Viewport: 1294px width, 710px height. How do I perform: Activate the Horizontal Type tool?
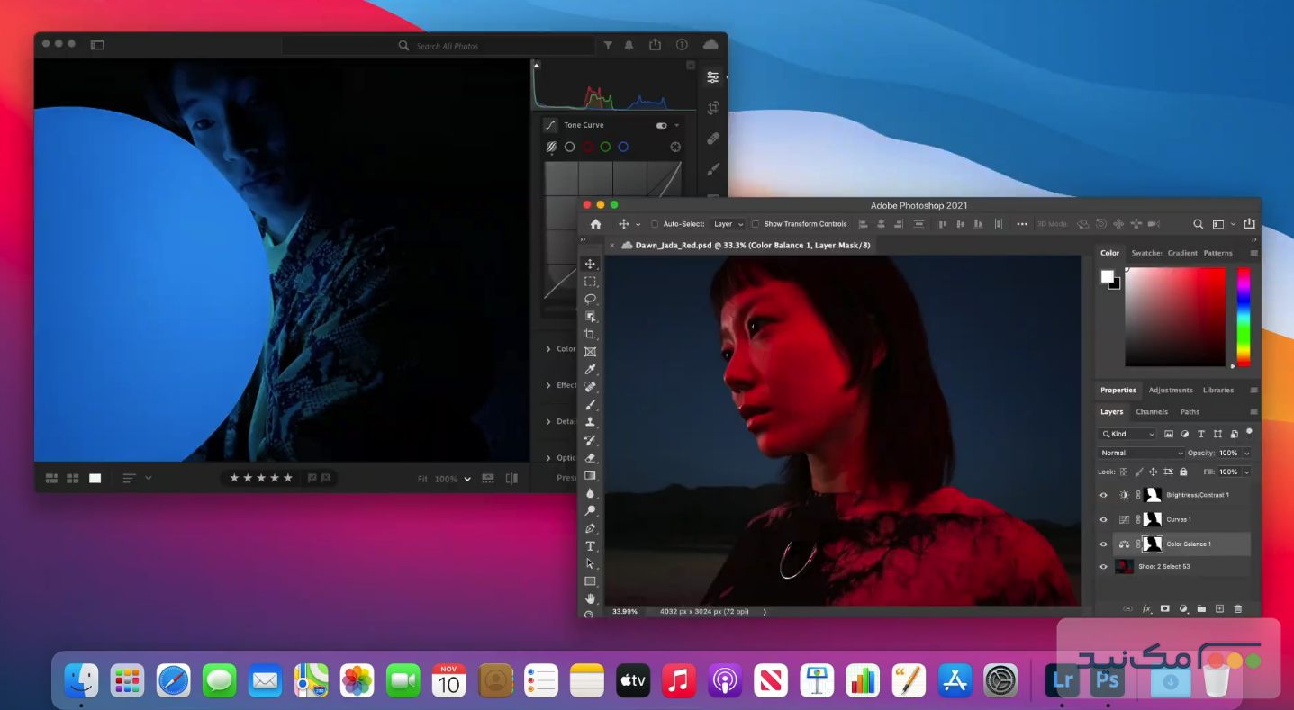coord(591,545)
